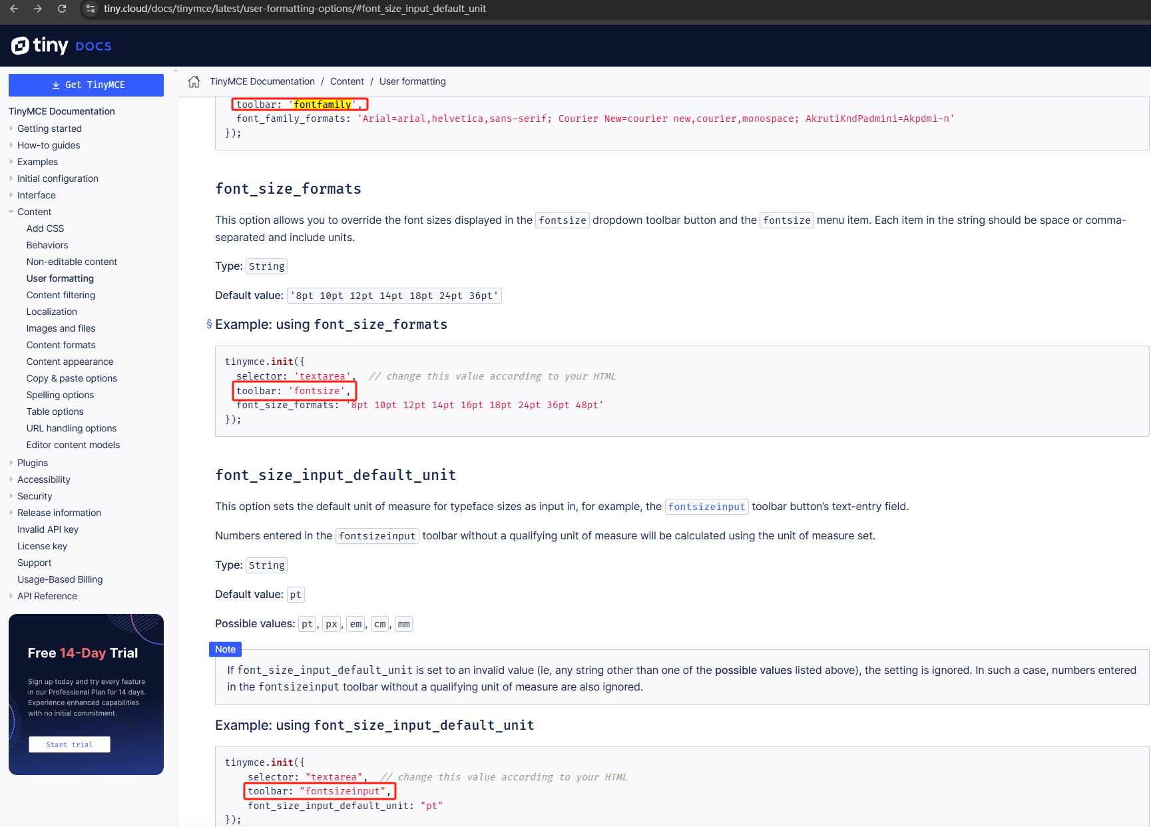Expand the API Reference section
This screenshot has width=1151, height=827.
click(11, 596)
